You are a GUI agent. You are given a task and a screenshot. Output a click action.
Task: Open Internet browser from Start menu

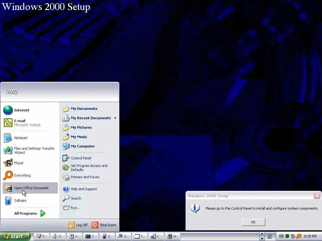pos(30,110)
